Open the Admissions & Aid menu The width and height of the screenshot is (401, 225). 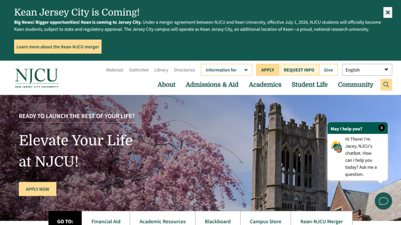(212, 85)
